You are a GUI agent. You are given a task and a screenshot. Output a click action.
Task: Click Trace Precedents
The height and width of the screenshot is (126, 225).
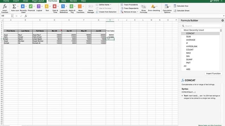(131, 5)
